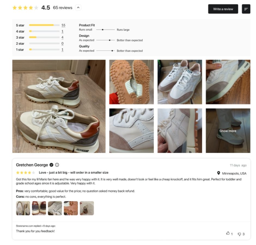
Task: Collapse the rating summary chevron
Action: (78, 8)
